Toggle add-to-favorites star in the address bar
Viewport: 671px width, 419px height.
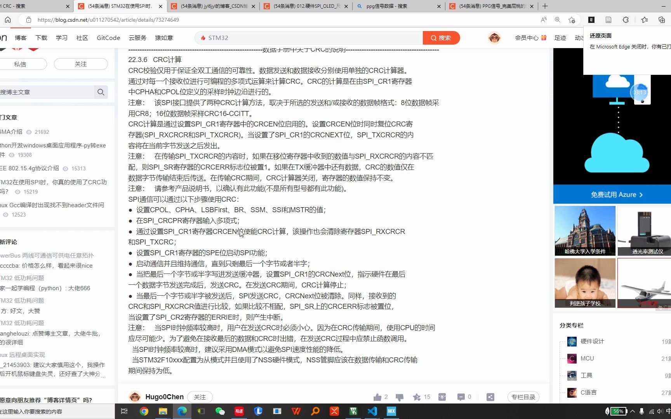[571, 19]
